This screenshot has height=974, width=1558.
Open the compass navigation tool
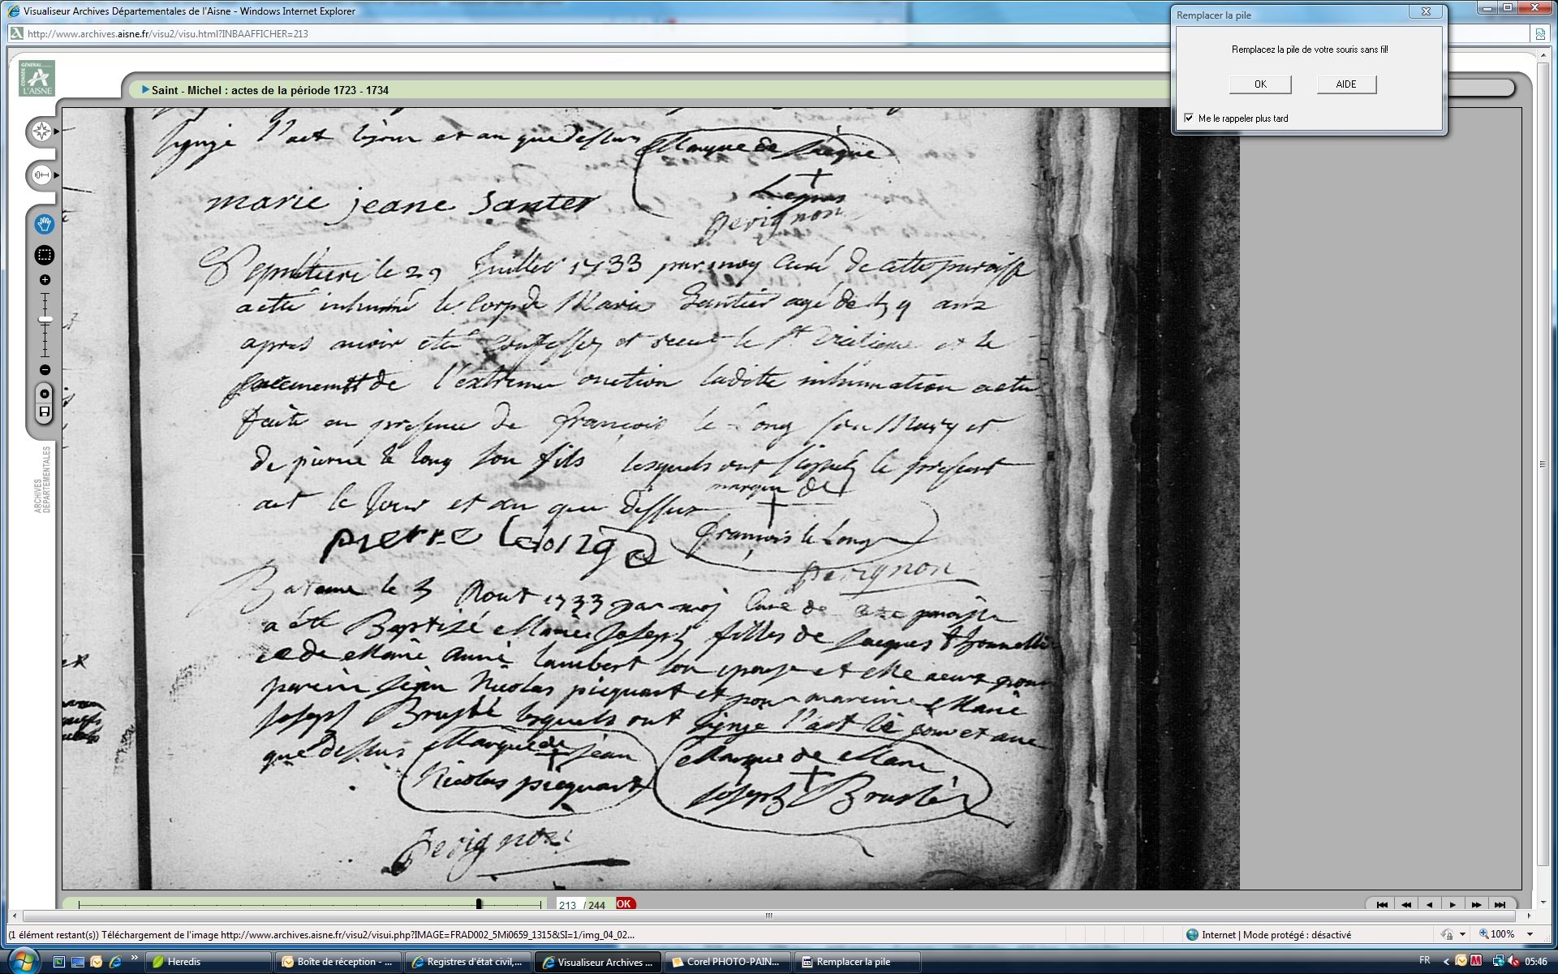pos(41,131)
